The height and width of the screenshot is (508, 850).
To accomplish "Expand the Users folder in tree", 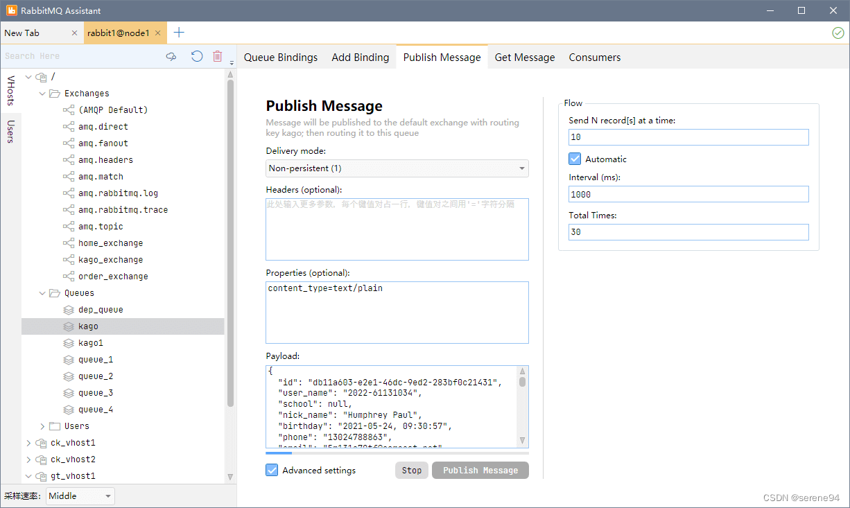I will 42,426.
